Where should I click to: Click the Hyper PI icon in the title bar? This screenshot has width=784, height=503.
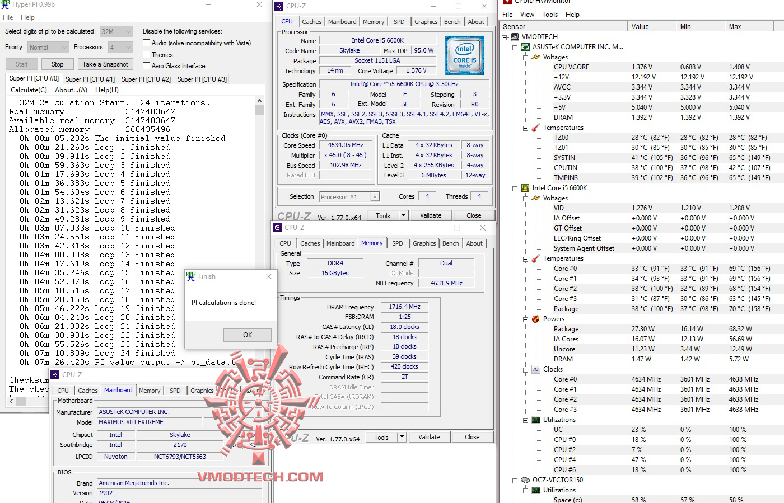click(x=6, y=5)
